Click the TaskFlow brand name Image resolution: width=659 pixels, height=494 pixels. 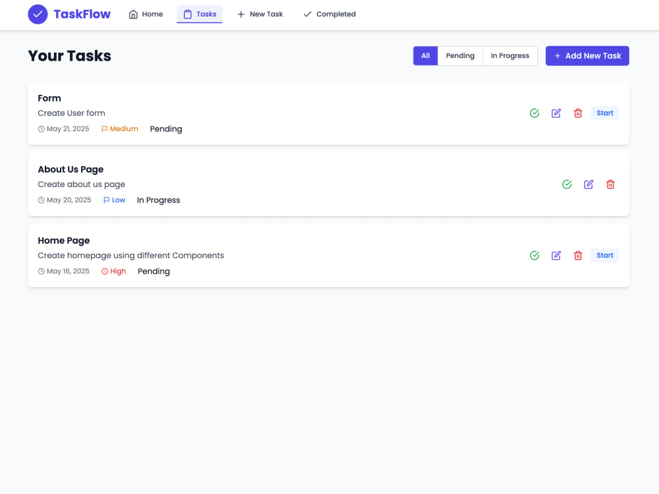(x=82, y=14)
